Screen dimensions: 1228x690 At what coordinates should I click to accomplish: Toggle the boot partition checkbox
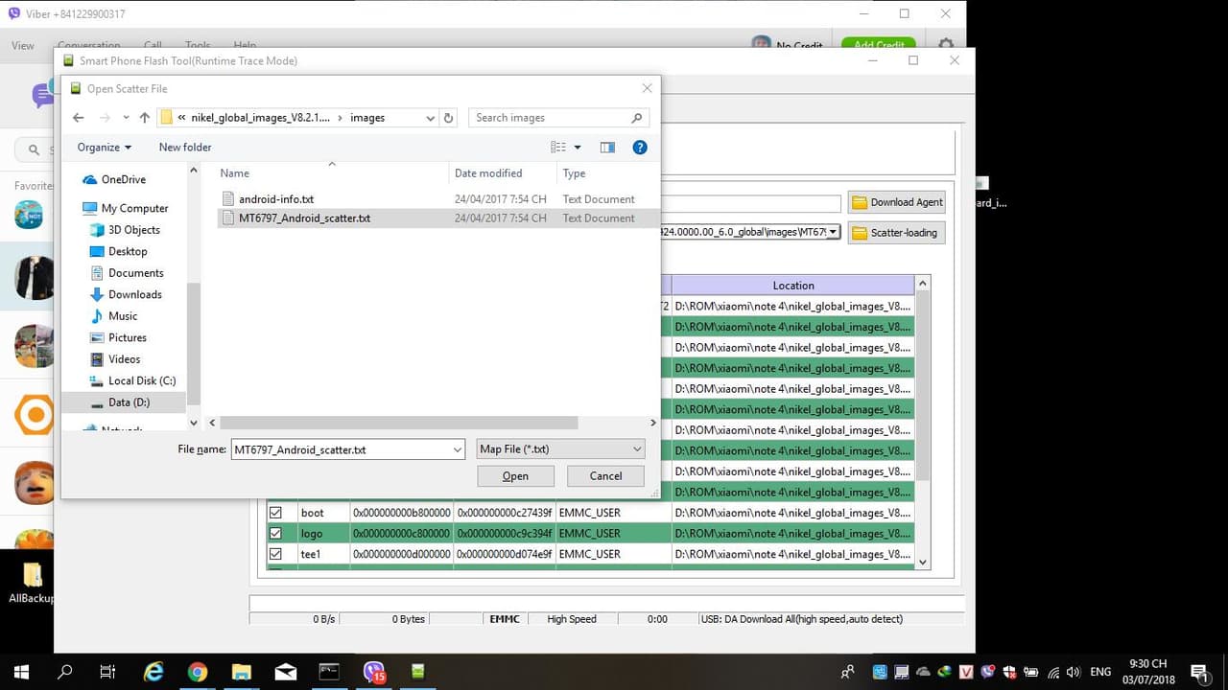pyautogui.click(x=275, y=513)
